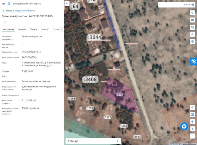Select parcel label :64 on map
Screen dimensions: 197x145
pos(75,6)
